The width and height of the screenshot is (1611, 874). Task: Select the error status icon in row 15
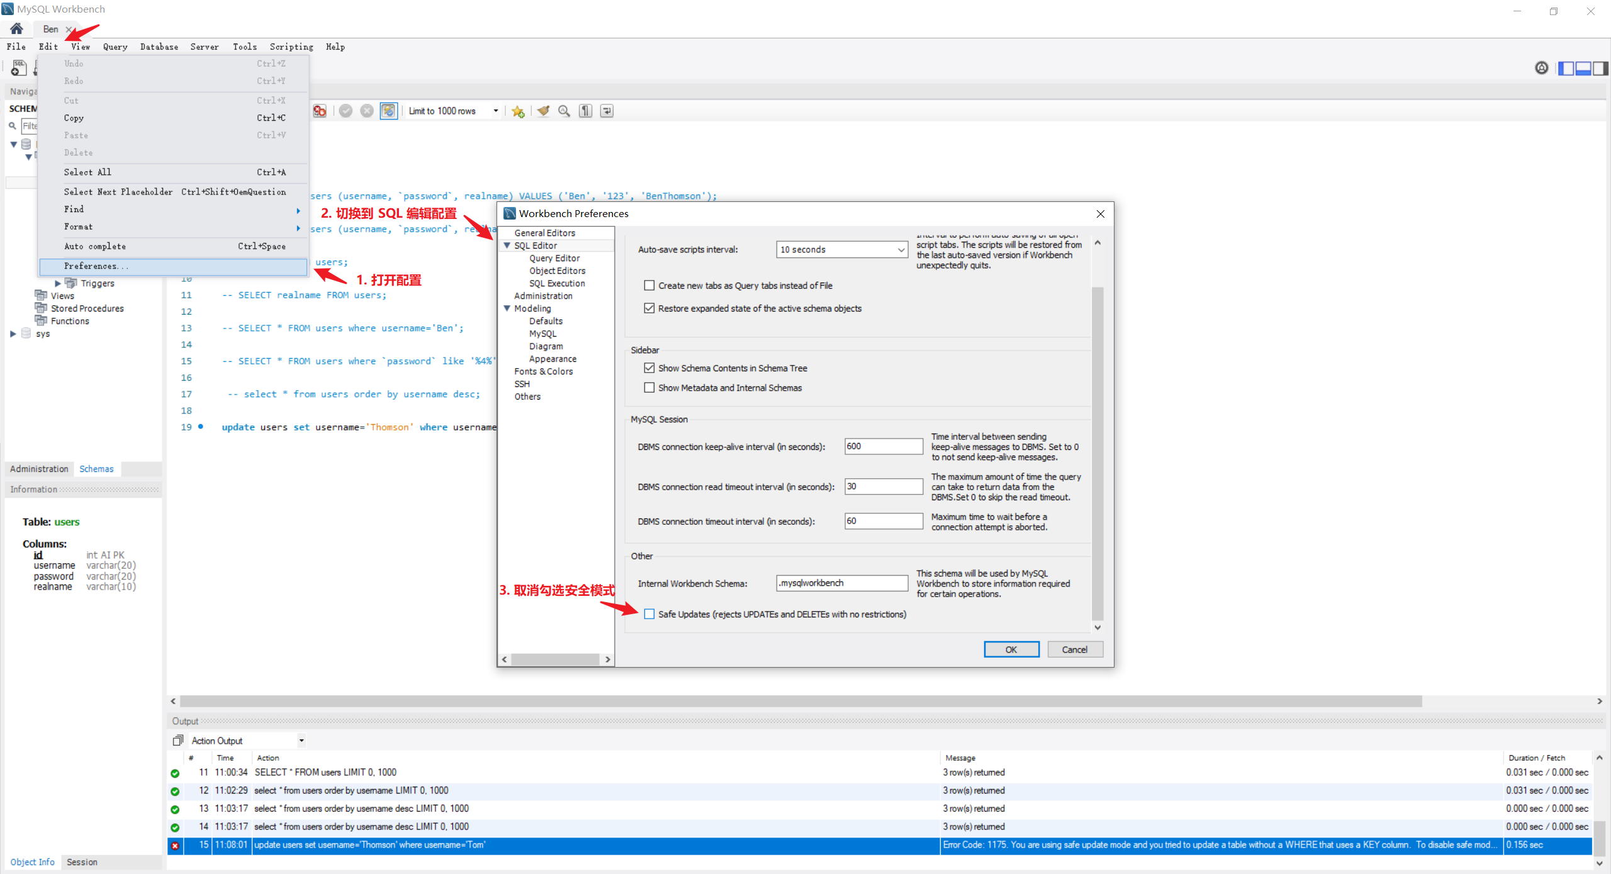coord(175,846)
